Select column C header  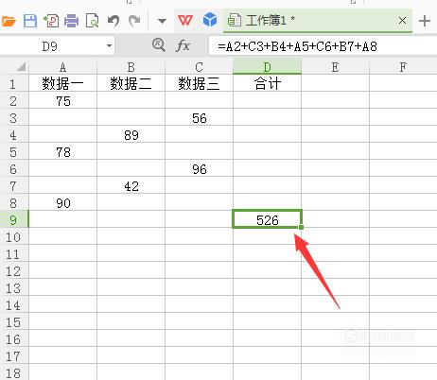point(199,67)
